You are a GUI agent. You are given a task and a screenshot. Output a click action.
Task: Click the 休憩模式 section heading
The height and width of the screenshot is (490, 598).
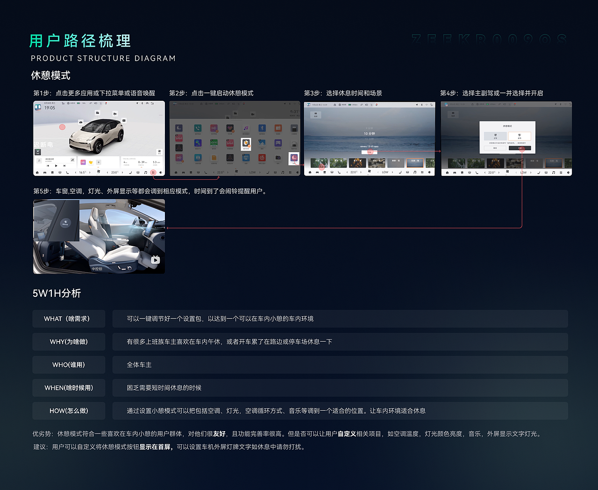51,75
